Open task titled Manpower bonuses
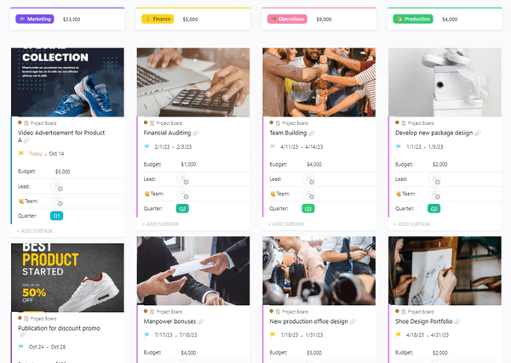511x363 pixels. tap(169, 321)
